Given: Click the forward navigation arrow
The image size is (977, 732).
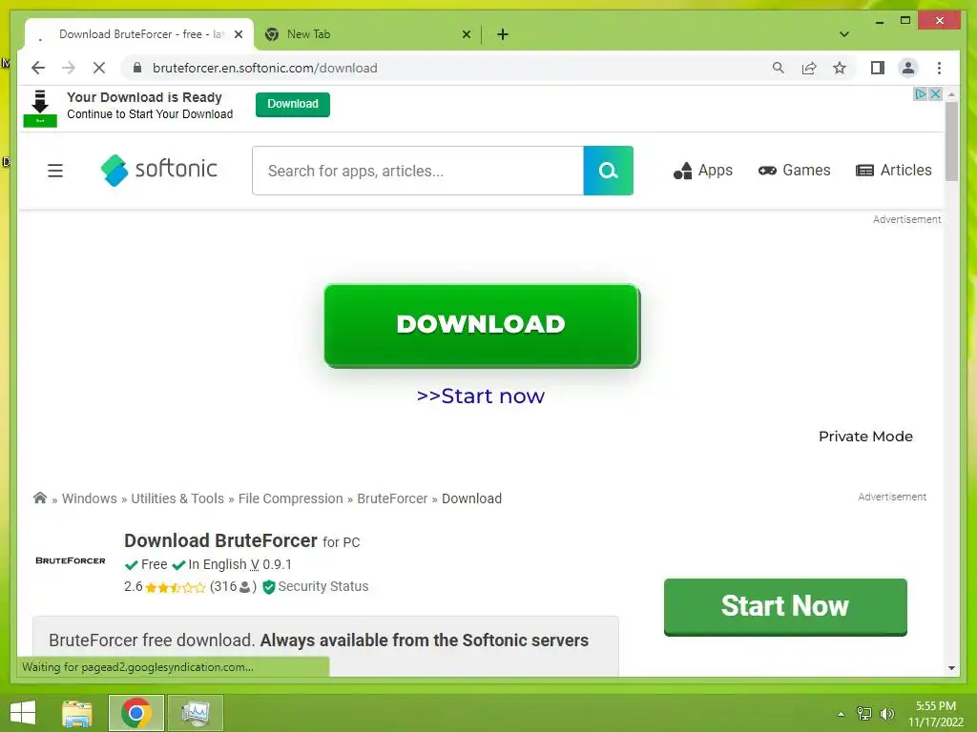Looking at the screenshot, I should click(69, 68).
